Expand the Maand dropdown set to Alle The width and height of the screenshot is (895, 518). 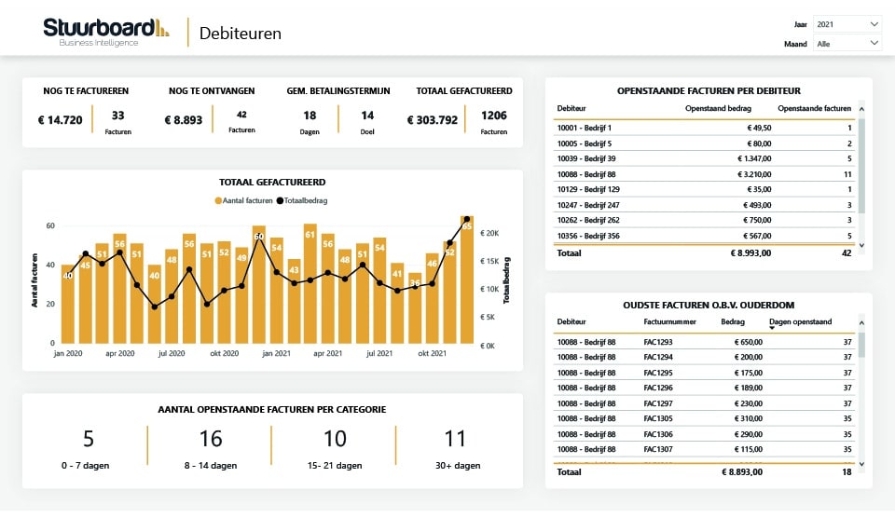coord(847,44)
